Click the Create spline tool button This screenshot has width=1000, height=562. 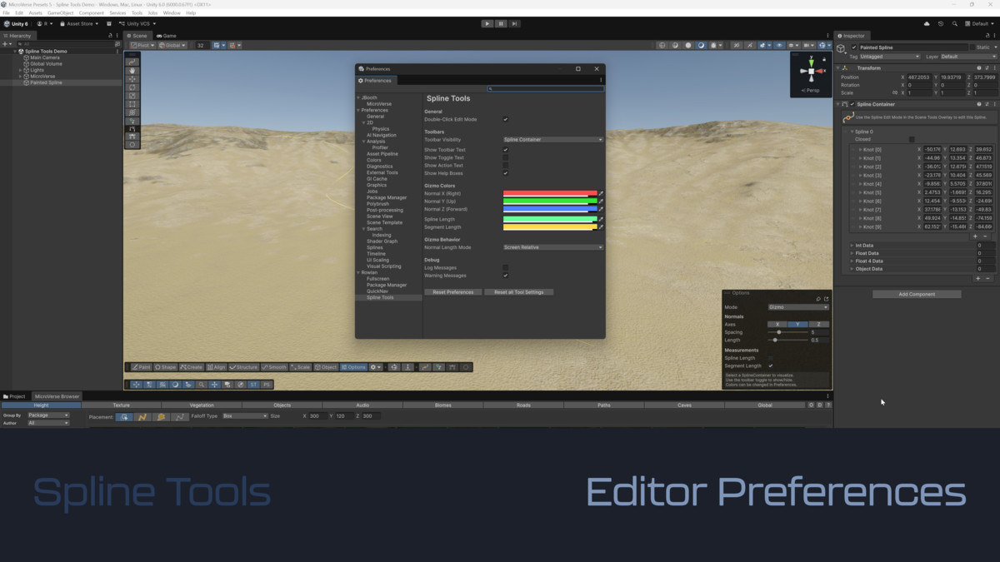(192, 367)
